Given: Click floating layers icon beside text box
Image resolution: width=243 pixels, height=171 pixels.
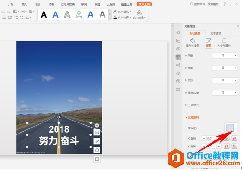Looking at the screenshot, I should tap(97, 133).
